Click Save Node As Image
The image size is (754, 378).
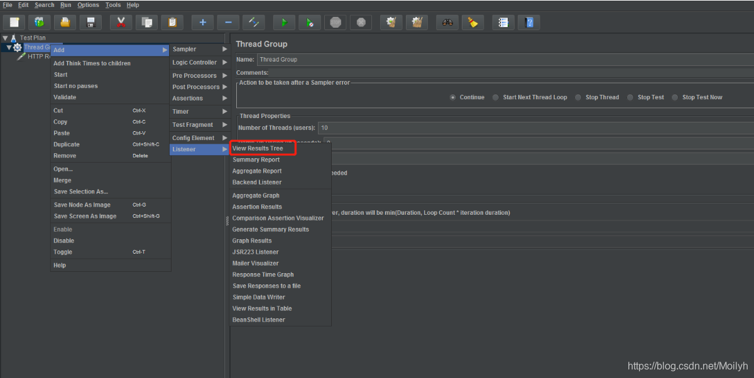click(111, 205)
